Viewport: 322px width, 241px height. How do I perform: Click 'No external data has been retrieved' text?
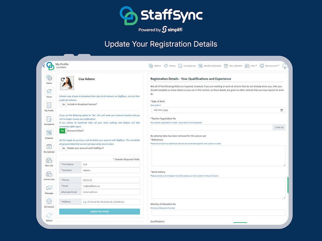click(x=178, y=136)
